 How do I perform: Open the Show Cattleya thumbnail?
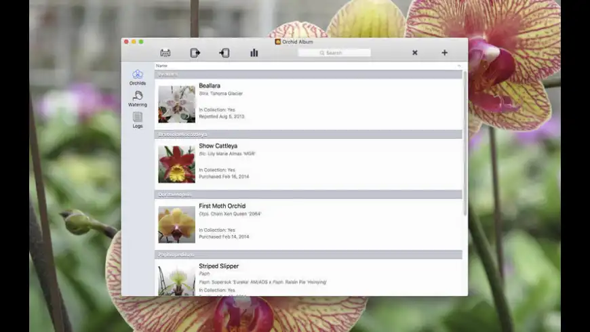(x=177, y=165)
